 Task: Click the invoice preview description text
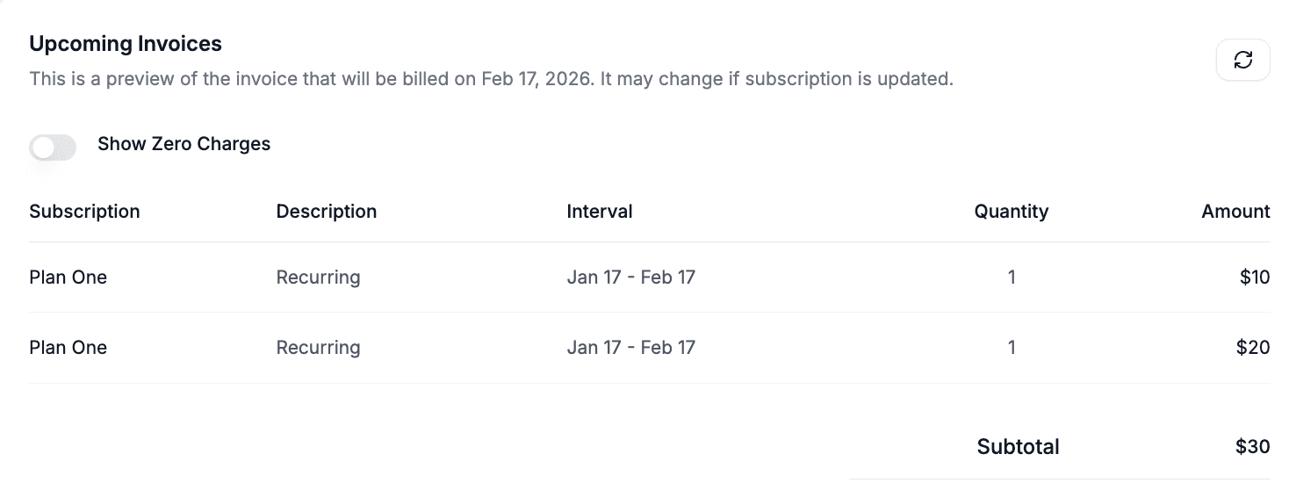click(491, 79)
